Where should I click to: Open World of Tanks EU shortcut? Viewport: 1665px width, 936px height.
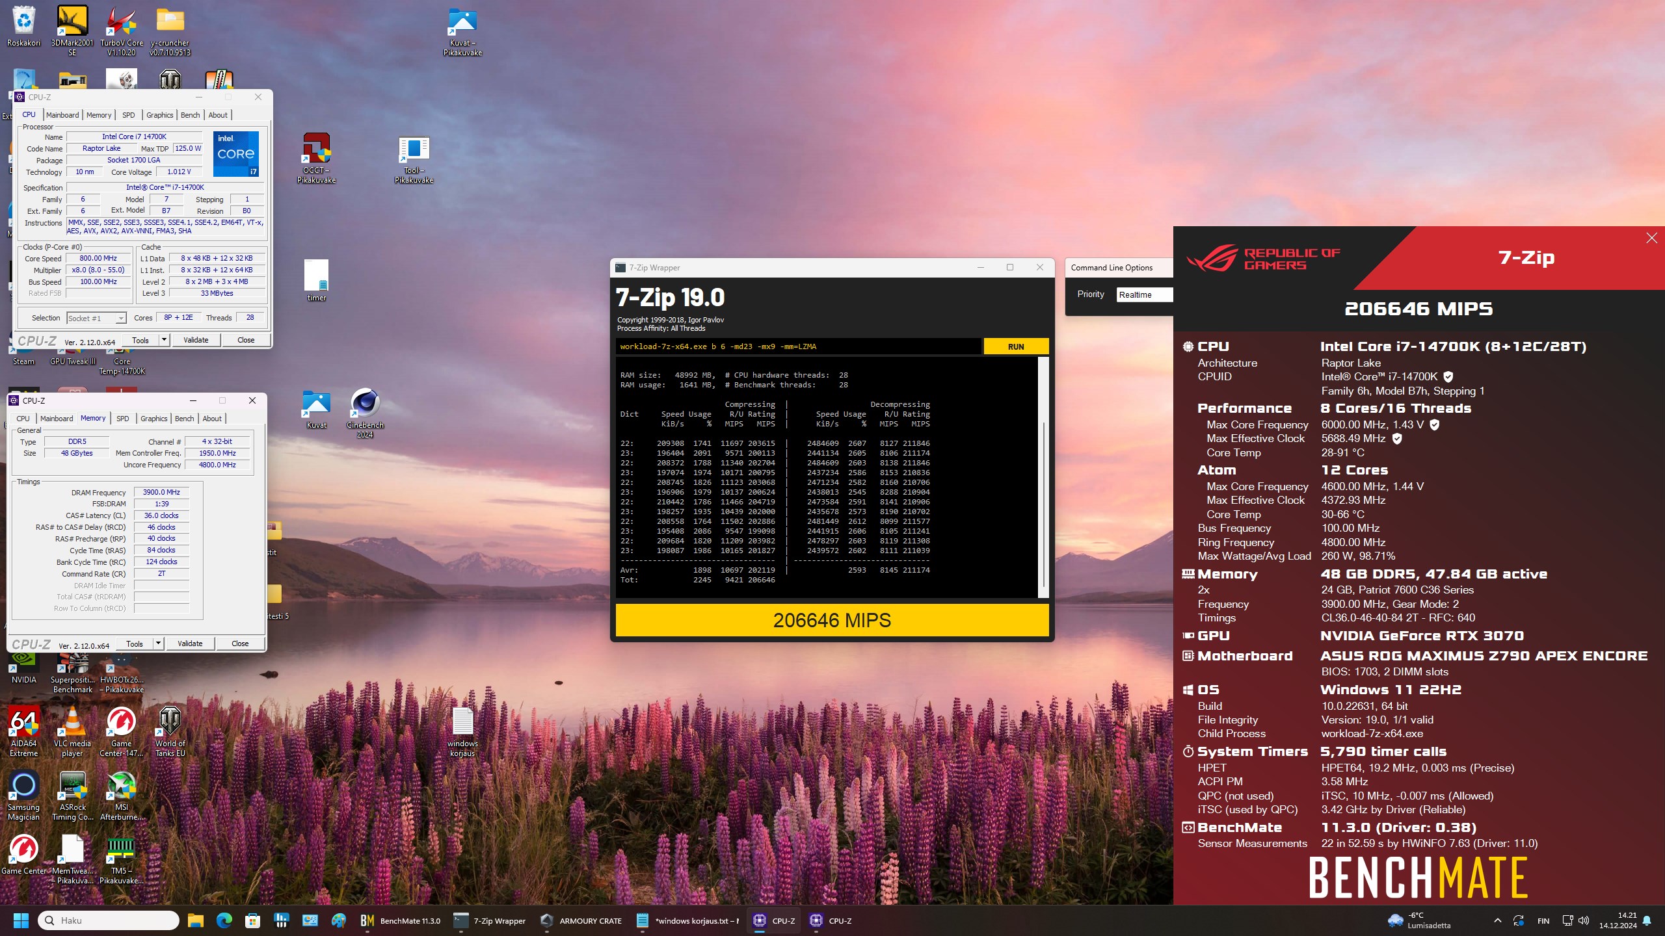tap(170, 732)
